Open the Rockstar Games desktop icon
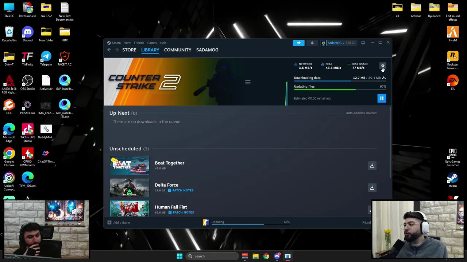 (x=453, y=60)
